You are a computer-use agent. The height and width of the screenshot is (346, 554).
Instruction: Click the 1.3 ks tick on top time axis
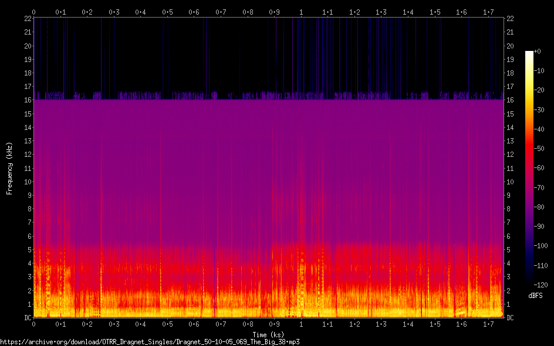point(381,12)
